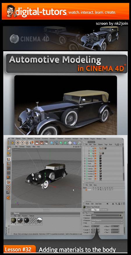Viewport: 131px width, 255px height.
Task: Click the Selection field in Tag Properties
Action: click(107, 218)
